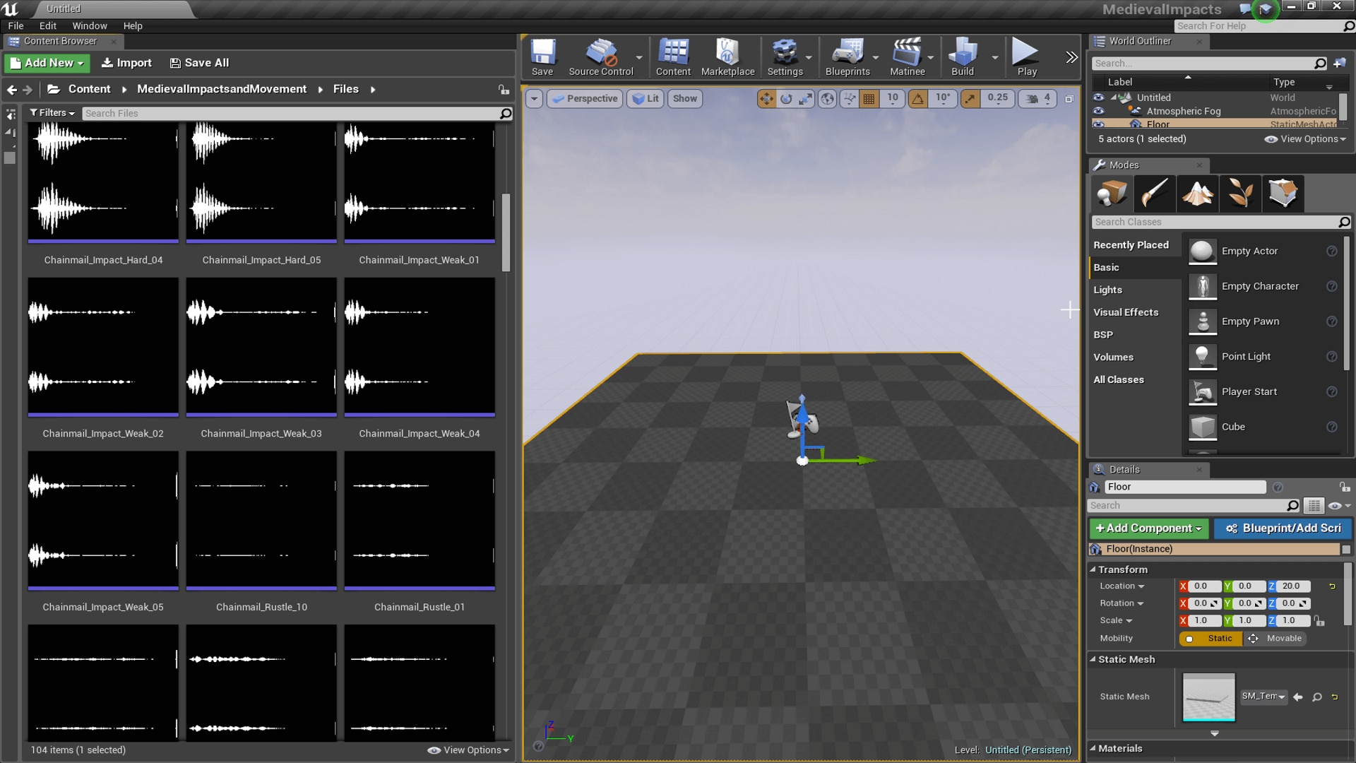Maximize viewport toggle icon
The height and width of the screenshot is (763, 1356).
pos(1069,99)
